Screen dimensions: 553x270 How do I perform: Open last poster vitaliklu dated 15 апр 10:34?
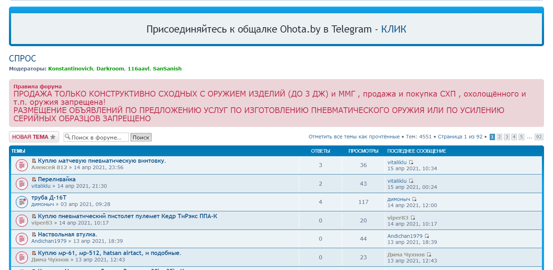pyautogui.click(x=397, y=162)
